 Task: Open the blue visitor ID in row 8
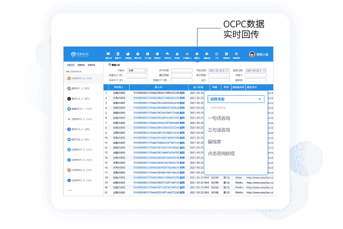[156, 128]
